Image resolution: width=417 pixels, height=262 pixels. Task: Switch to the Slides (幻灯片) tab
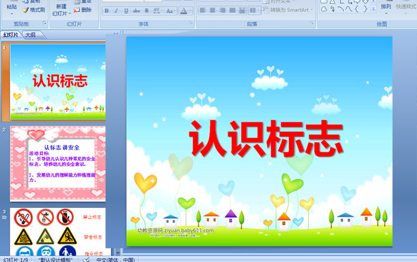(x=12, y=35)
